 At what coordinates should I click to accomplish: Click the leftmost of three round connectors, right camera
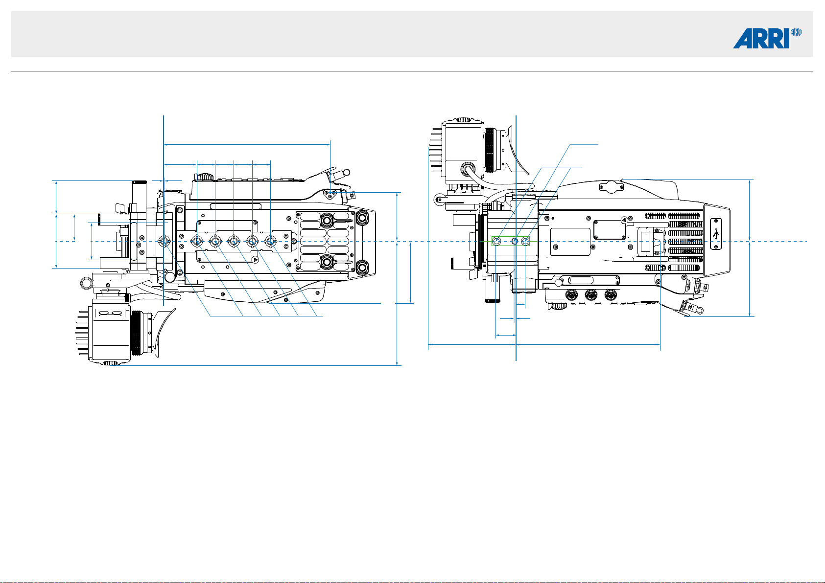(571, 294)
